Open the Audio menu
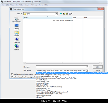The width and height of the screenshot is (108, 103). 27,5
